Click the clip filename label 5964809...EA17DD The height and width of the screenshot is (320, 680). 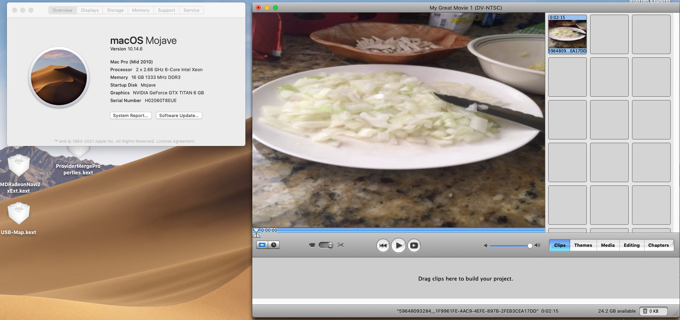(567, 51)
